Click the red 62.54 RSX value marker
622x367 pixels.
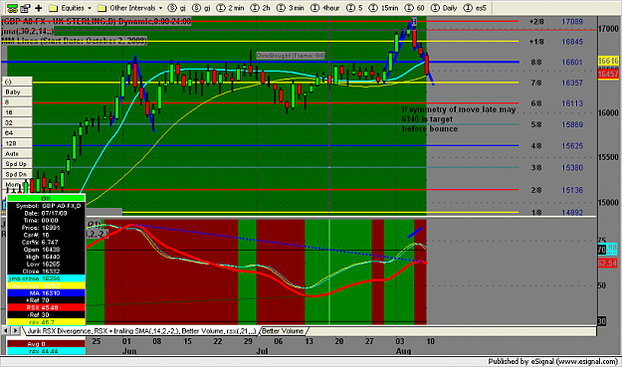pyautogui.click(x=607, y=263)
